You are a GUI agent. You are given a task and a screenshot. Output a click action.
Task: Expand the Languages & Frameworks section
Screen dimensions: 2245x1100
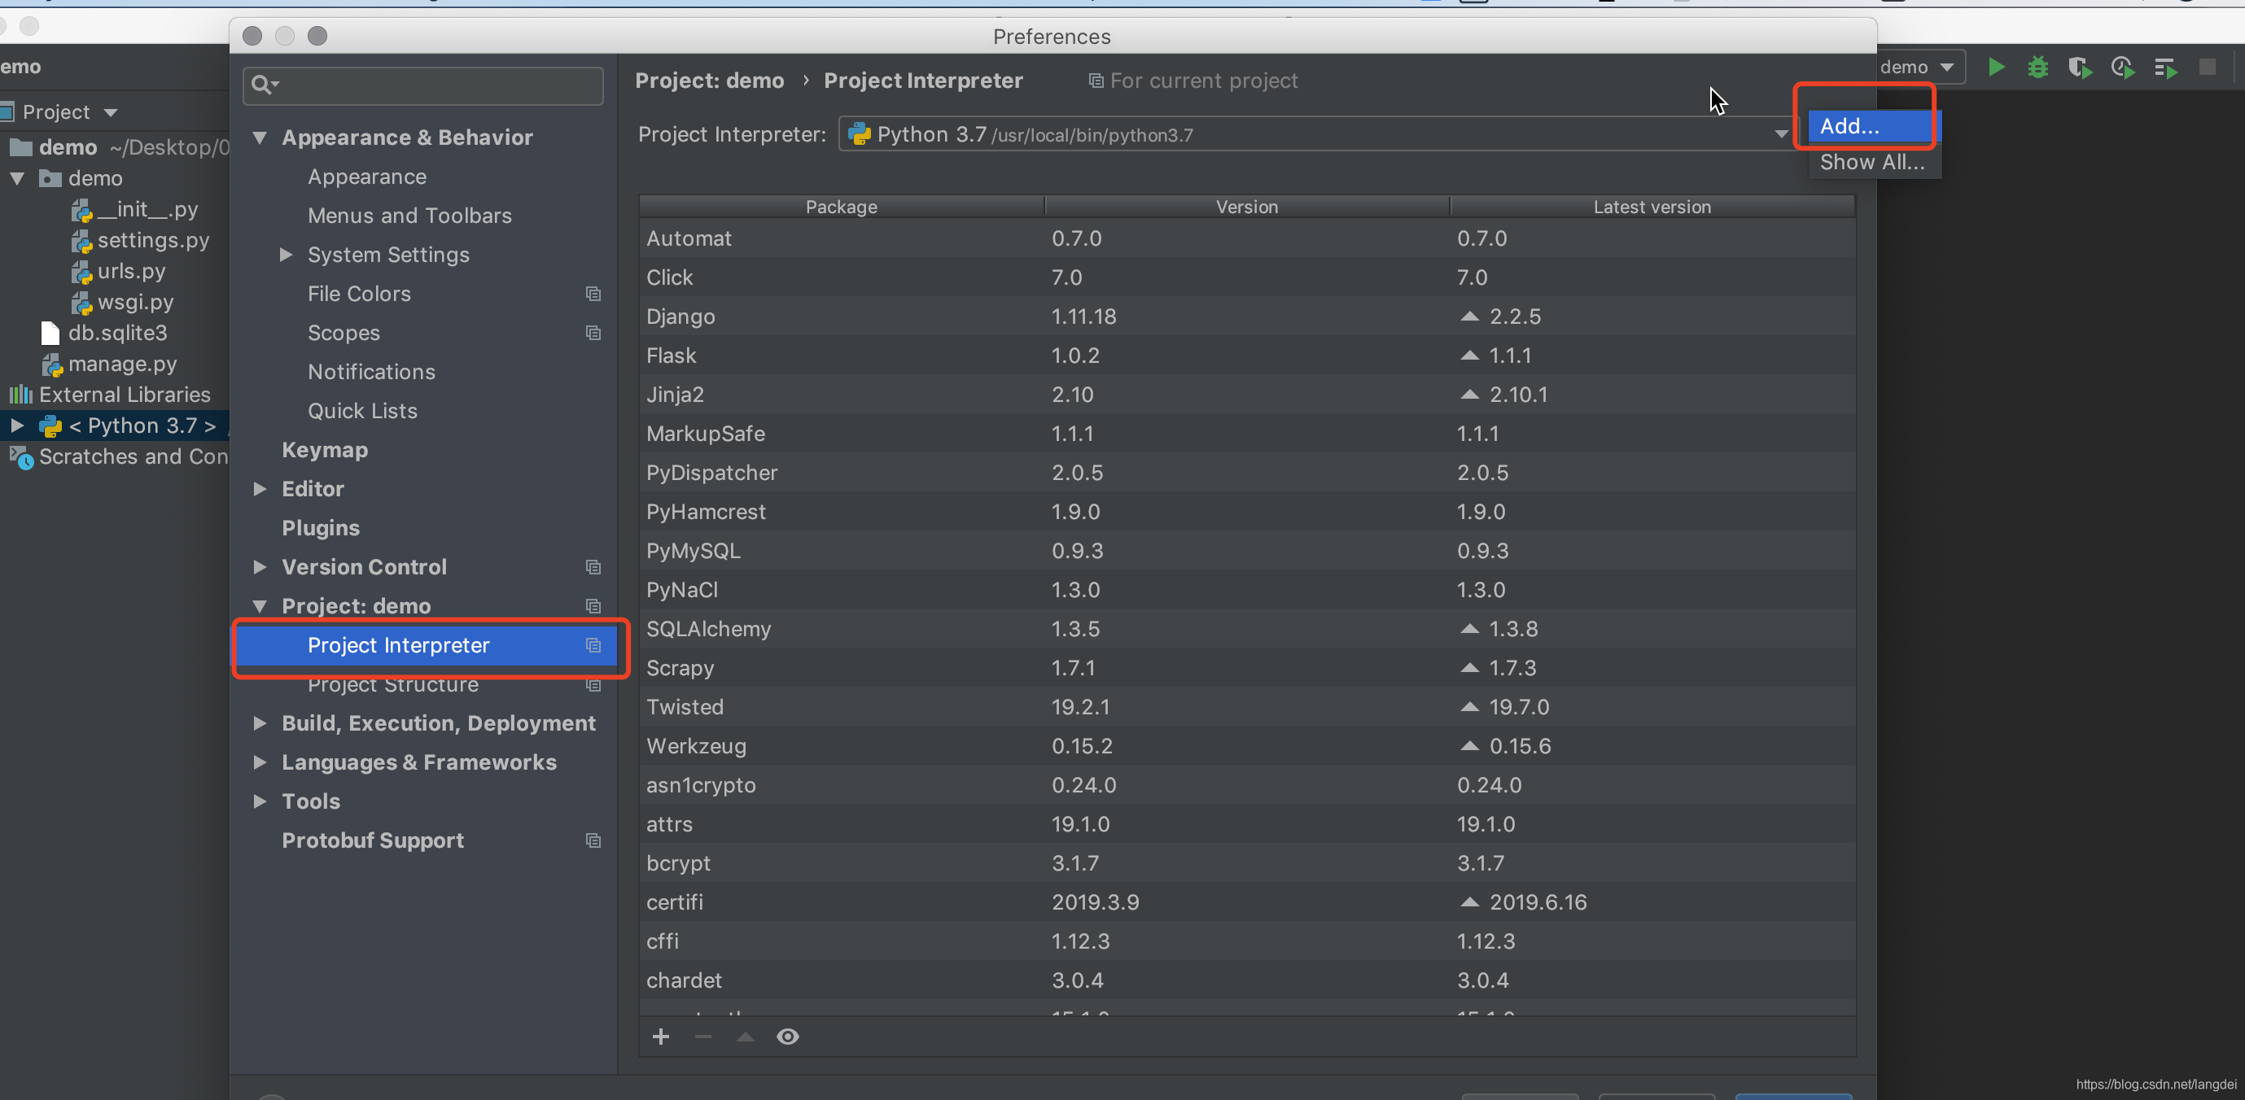pyautogui.click(x=260, y=763)
